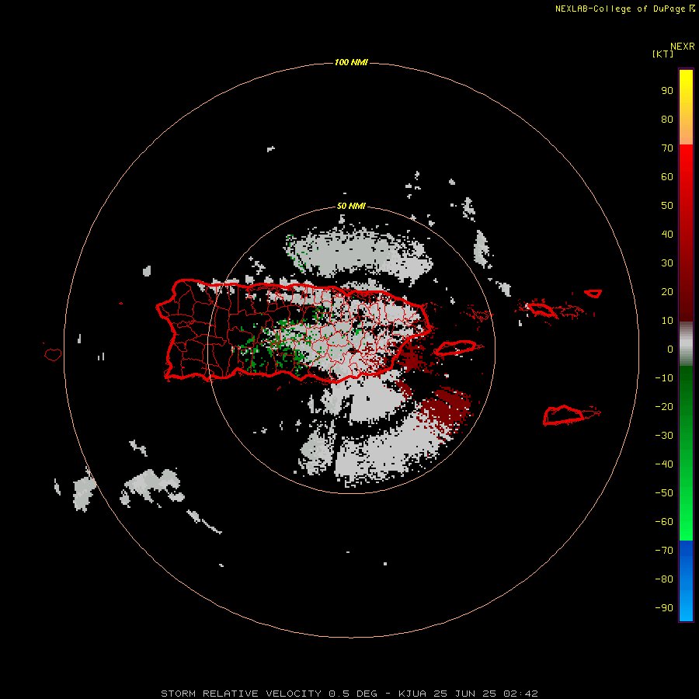Click the Vieques island outline east of Puerto Rico
Viewport: 699px width, 699px height.
pos(454,347)
